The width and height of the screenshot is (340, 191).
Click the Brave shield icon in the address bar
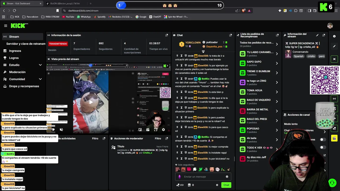click(243, 11)
